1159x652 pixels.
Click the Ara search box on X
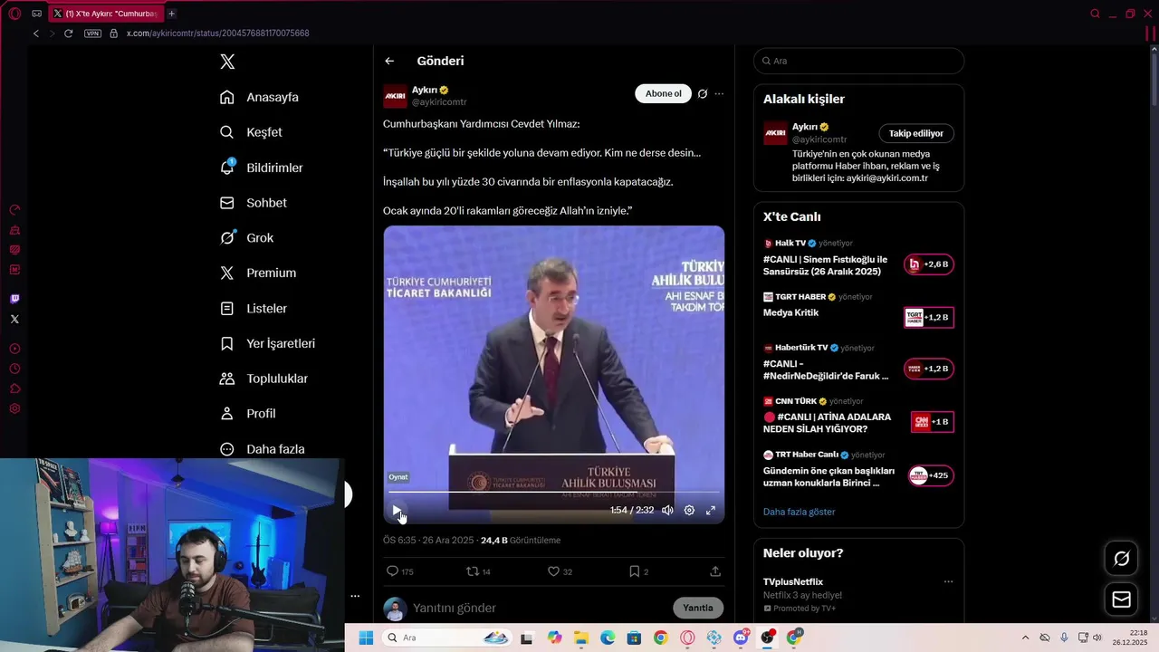click(x=858, y=61)
